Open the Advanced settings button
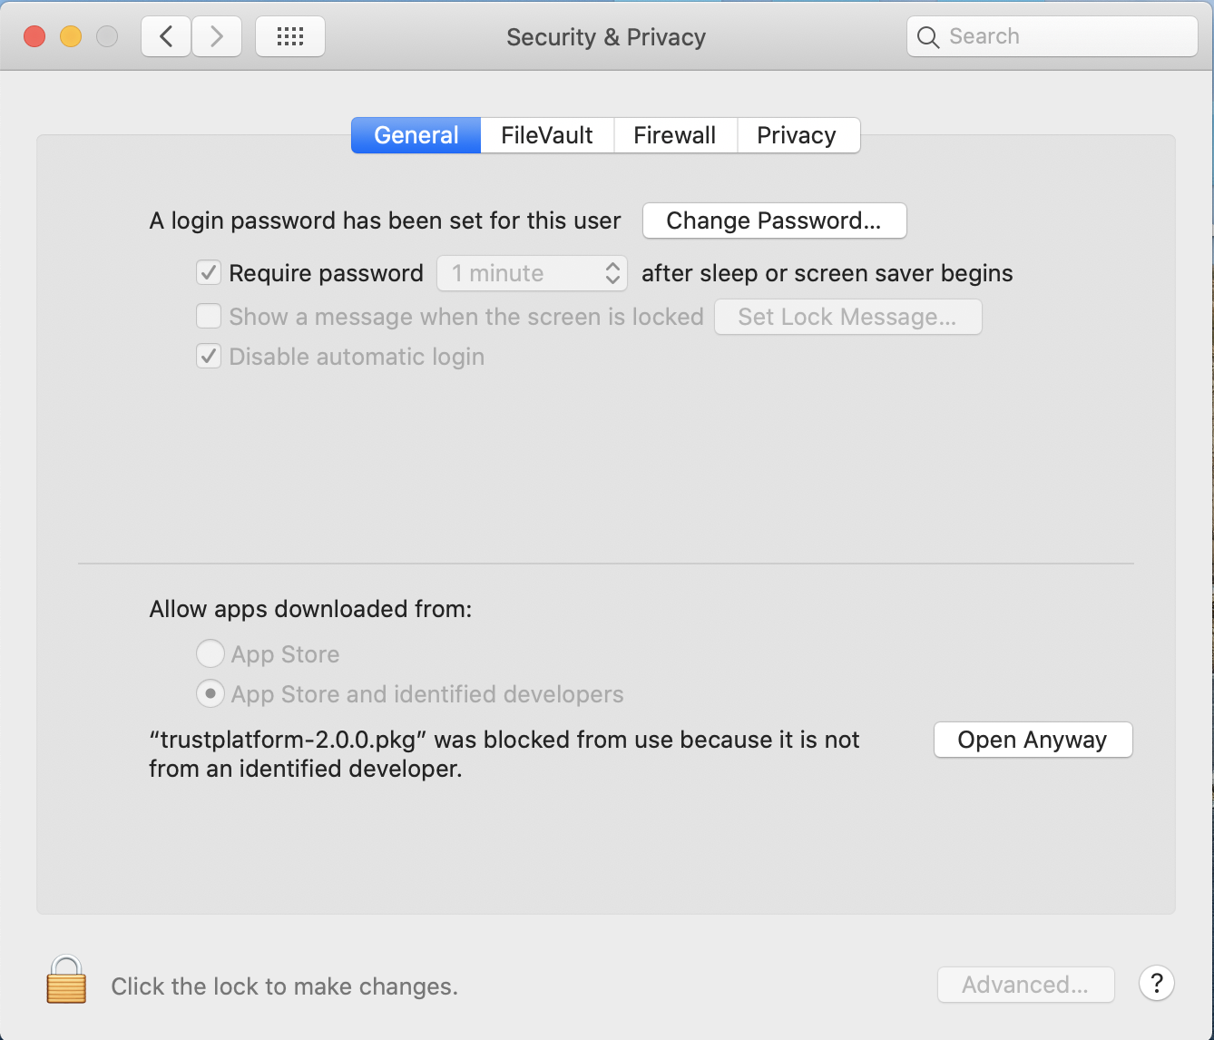This screenshot has width=1214, height=1040. coord(1025,985)
